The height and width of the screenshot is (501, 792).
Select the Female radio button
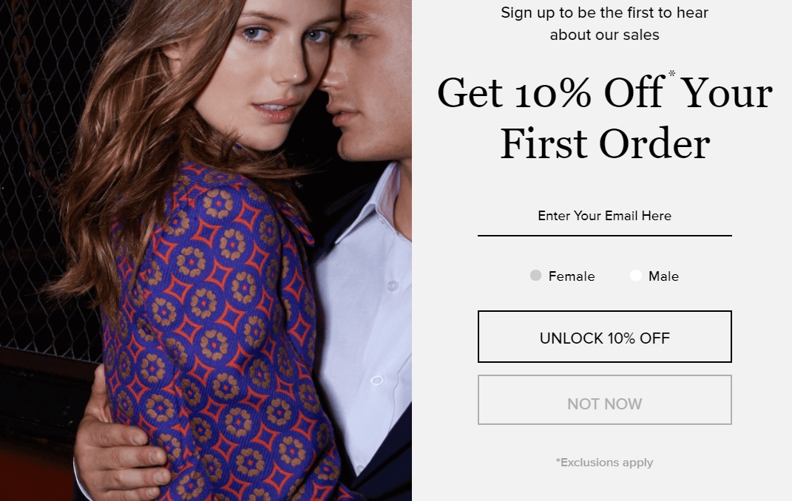(536, 276)
